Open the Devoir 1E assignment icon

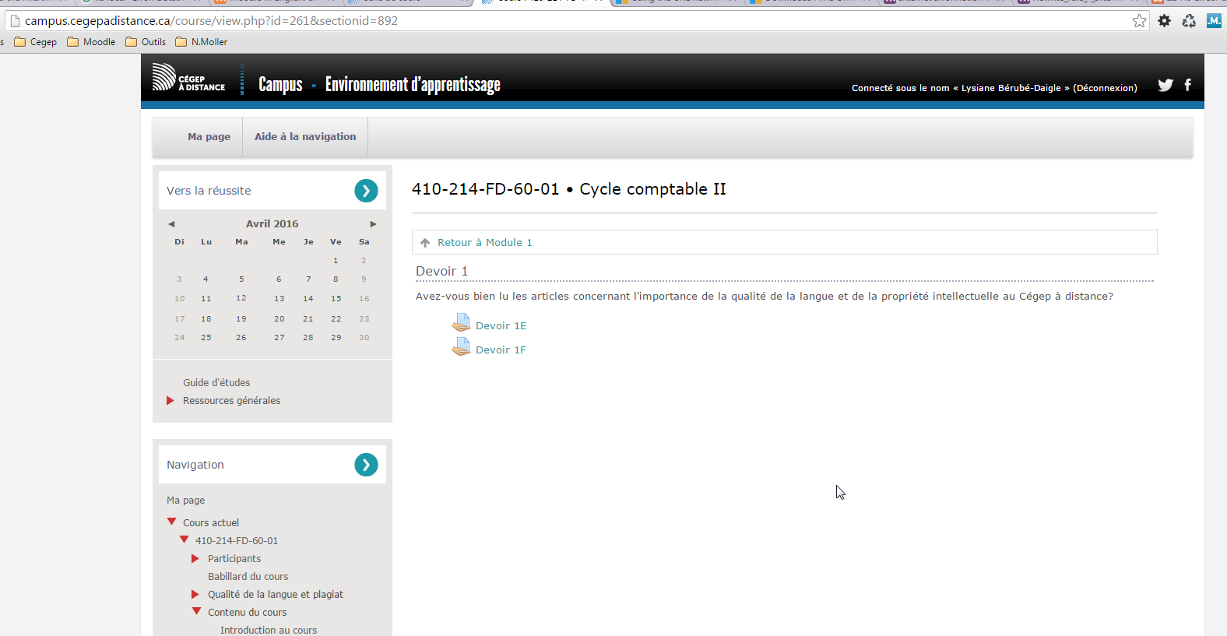(x=462, y=323)
